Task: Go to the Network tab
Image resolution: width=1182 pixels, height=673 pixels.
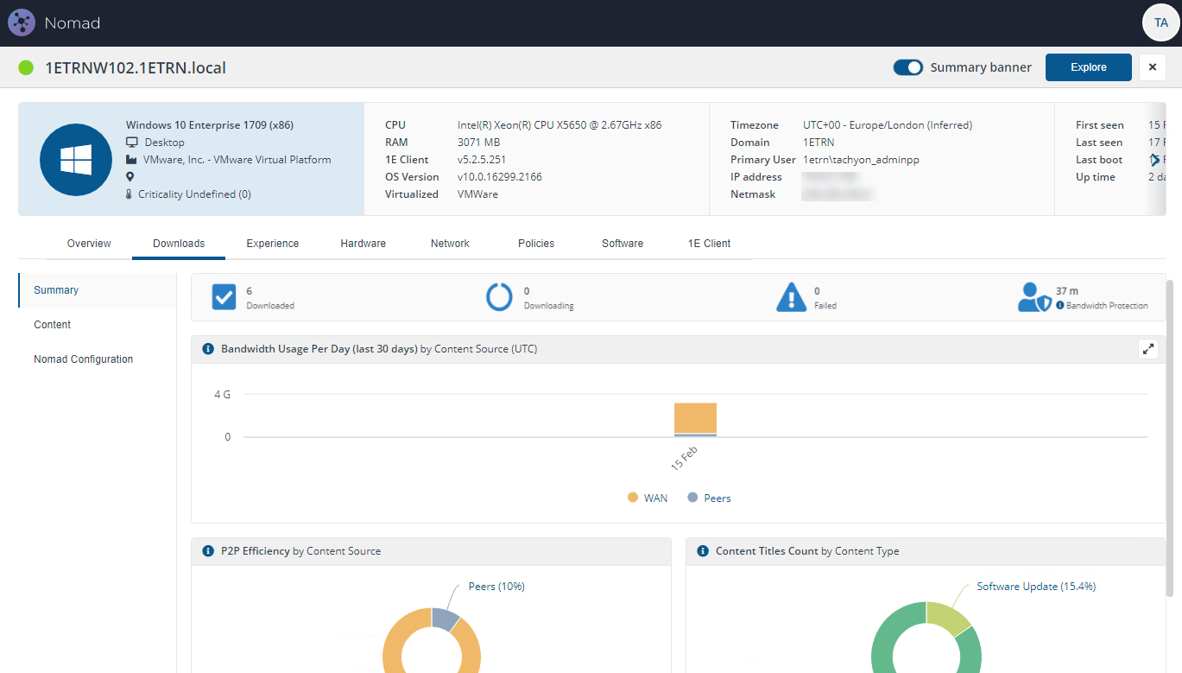Action: coord(450,244)
